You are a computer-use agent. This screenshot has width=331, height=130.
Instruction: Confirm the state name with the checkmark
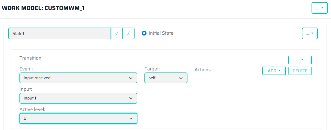(x=117, y=33)
